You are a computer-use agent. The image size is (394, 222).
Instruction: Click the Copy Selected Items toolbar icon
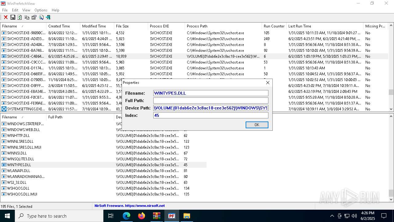click(27, 17)
